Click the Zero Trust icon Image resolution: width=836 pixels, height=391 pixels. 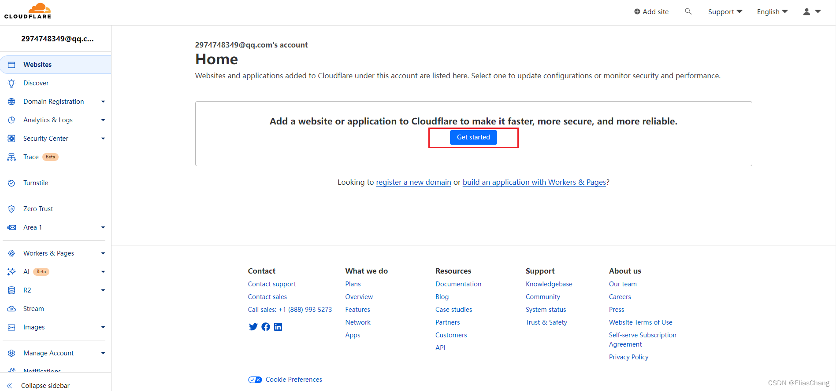[x=11, y=209]
